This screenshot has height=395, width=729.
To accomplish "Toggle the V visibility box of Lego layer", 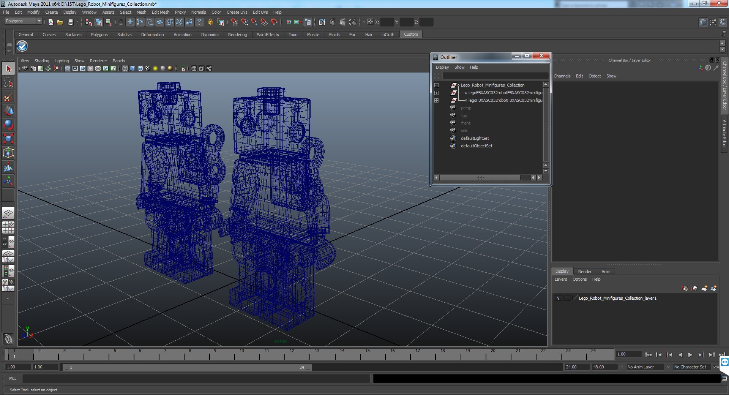I will tap(558, 298).
